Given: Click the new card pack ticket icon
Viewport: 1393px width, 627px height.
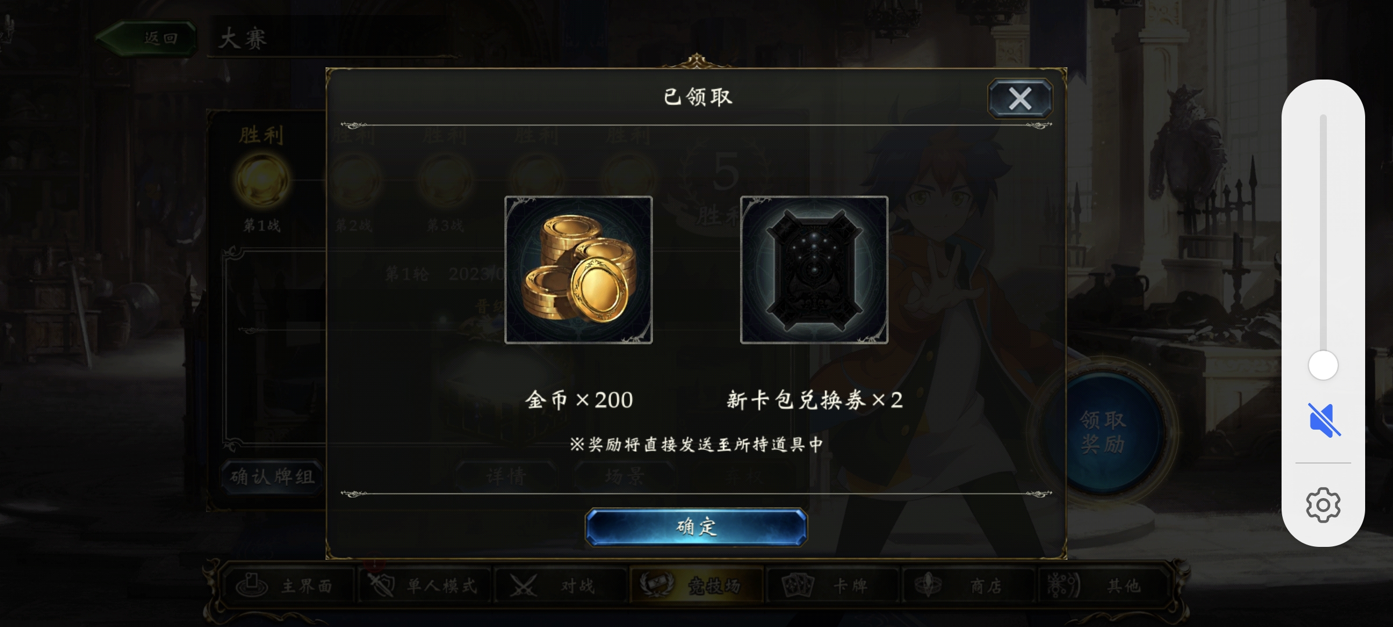Looking at the screenshot, I should click(x=814, y=270).
